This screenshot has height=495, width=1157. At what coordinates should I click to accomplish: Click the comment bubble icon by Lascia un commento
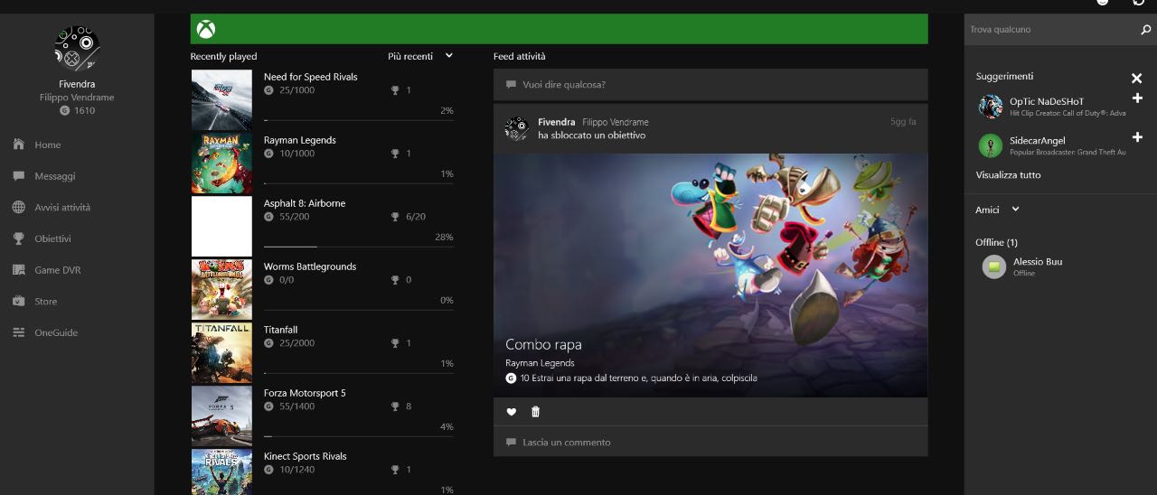[511, 443]
